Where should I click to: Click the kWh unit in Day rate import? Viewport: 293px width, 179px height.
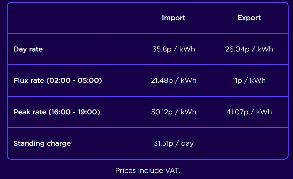click(187, 49)
